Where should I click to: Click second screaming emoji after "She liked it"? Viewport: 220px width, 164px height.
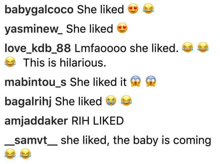click(151, 81)
